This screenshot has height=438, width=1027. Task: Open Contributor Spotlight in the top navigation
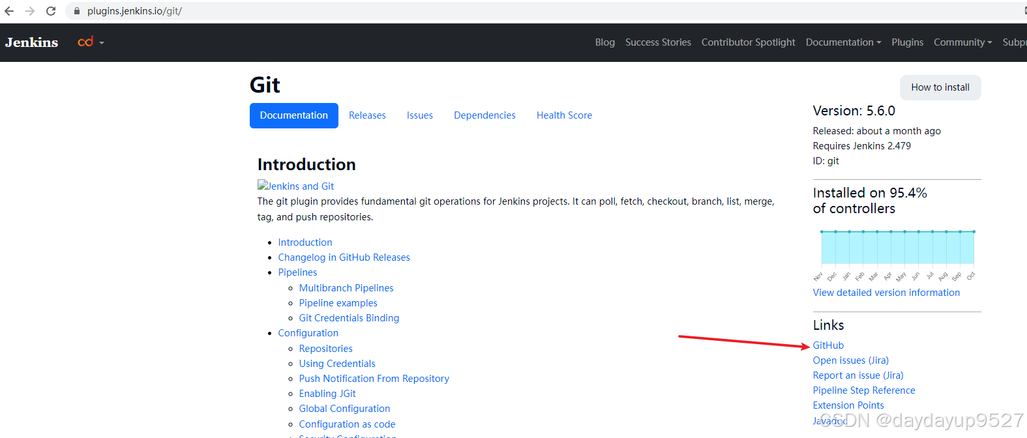click(749, 42)
